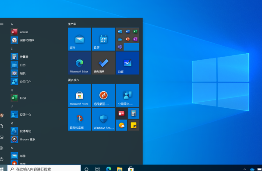Open the Snip & Sketch tile

pos(80,119)
